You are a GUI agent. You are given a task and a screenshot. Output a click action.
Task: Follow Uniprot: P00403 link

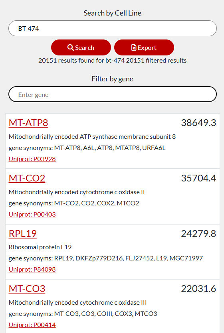pyautogui.click(x=32, y=214)
